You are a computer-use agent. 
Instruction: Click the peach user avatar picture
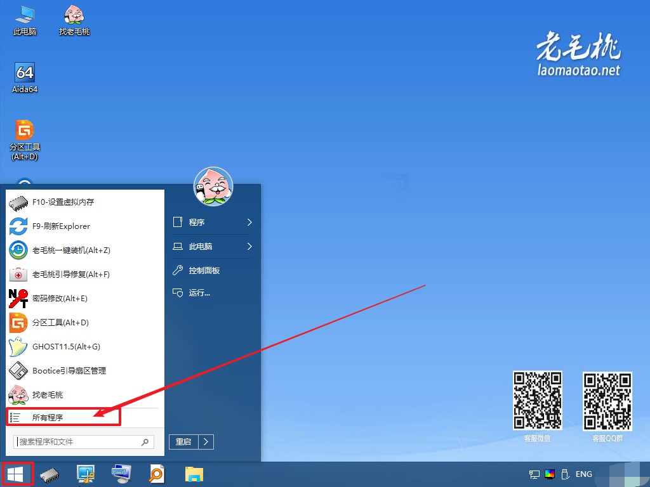click(x=213, y=187)
